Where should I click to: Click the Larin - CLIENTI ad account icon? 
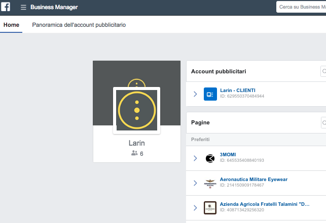[x=210, y=94]
